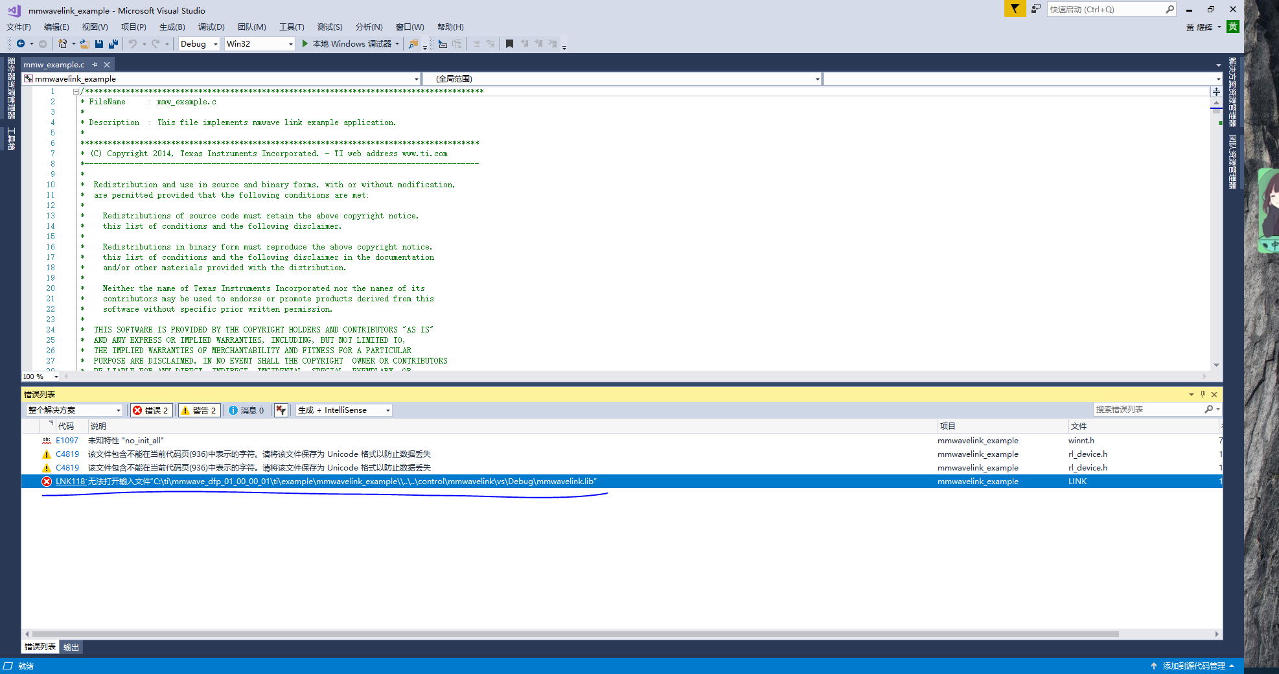Open the Debug configuration dropdown

click(199, 44)
